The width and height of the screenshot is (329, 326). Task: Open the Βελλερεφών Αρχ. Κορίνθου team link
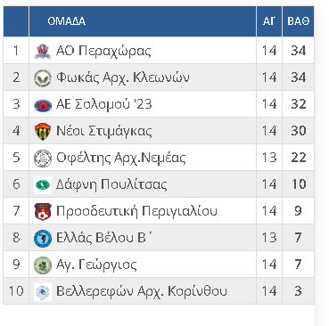(x=142, y=291)
